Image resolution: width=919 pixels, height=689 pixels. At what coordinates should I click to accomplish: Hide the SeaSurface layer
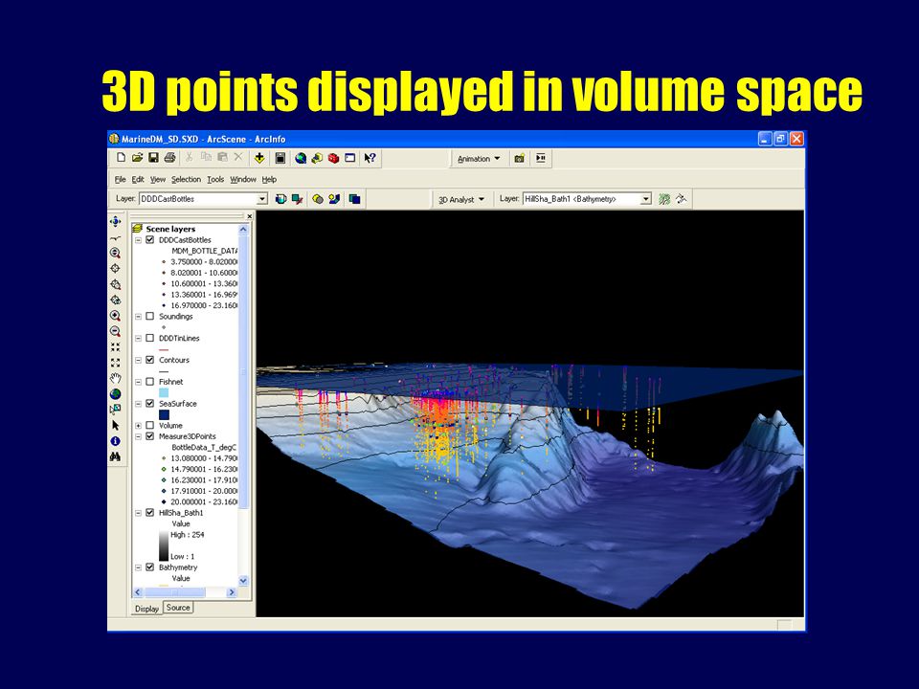pos(150,404)
